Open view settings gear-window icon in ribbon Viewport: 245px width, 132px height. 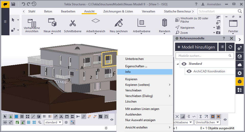click(218, 22)
